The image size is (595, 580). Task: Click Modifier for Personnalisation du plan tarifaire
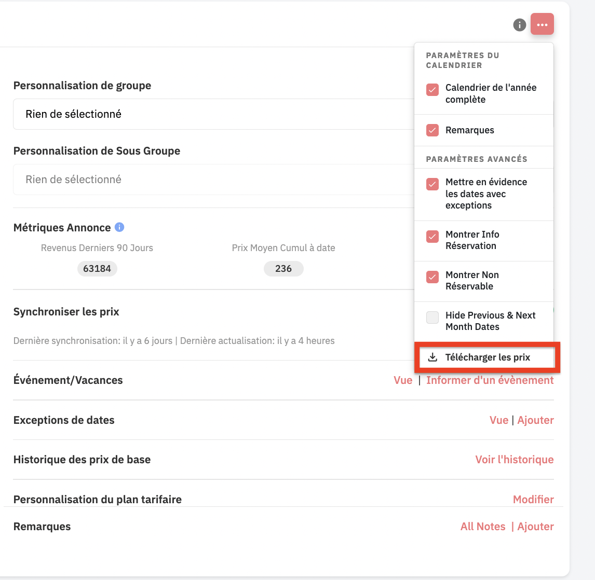point(533,499)
